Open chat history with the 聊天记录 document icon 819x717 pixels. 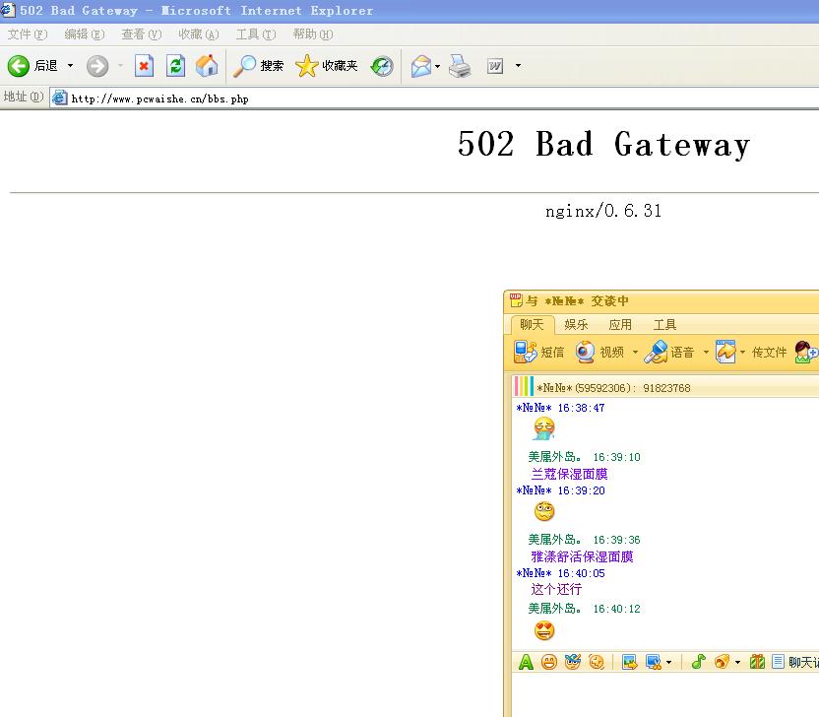click(779, 662)
